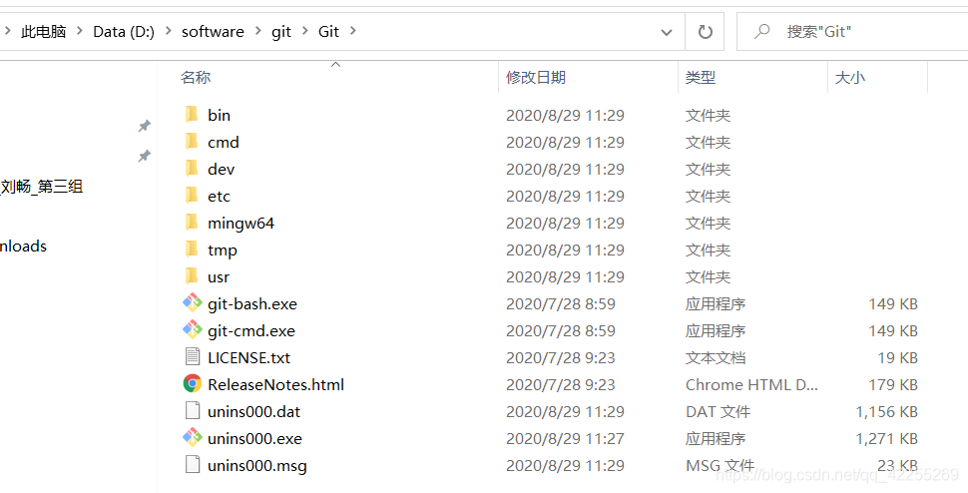Click the git-bash.exe Git icon
The width and height of the screenshot is (968, 493).
[x=193, y=303]
